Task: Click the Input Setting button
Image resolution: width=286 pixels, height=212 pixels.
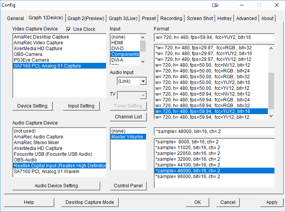Action: coord(81,106)
